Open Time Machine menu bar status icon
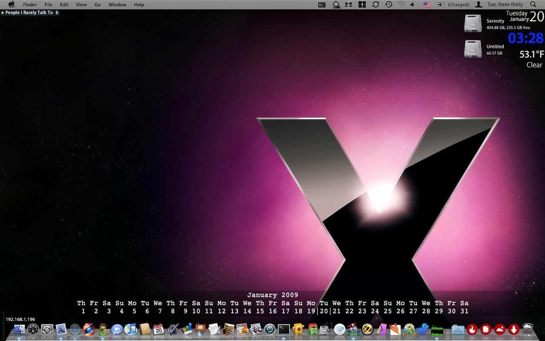 [x=389, y=5]
